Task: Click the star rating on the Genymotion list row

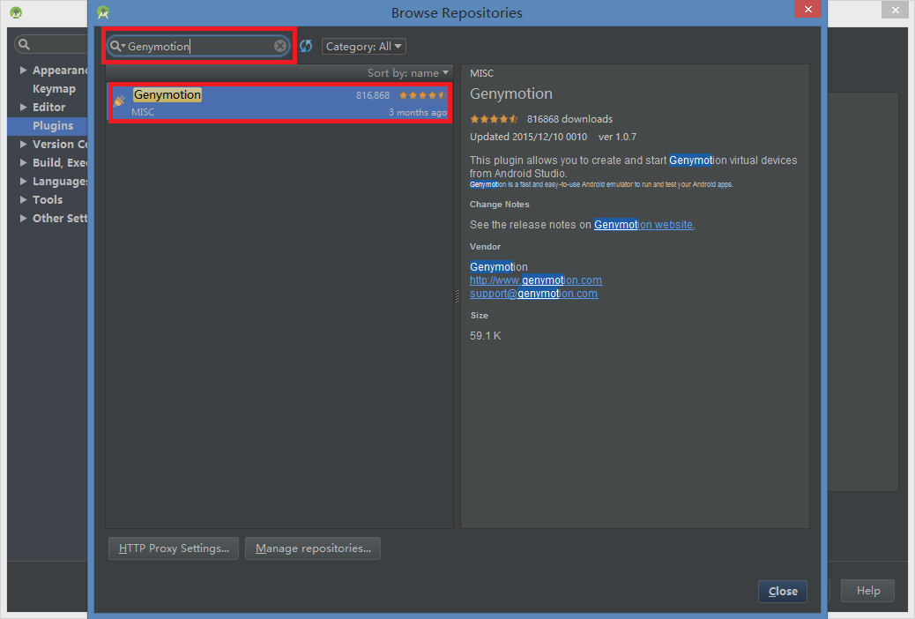Action: [422, 95]
